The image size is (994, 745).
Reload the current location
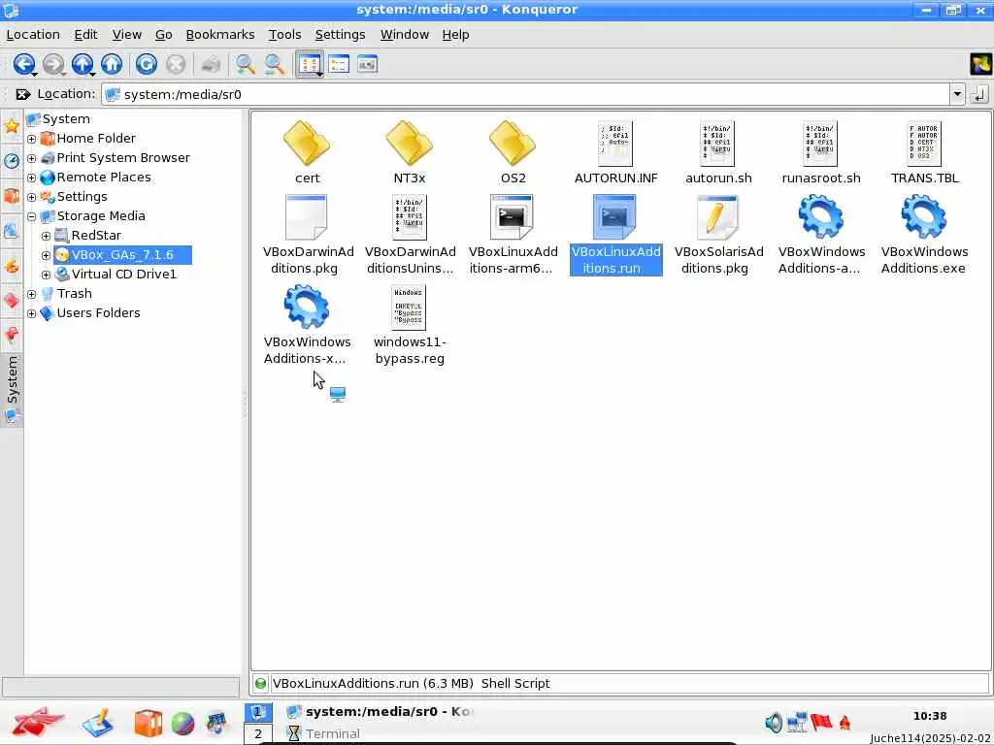point(147,64)
